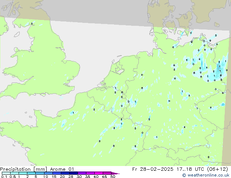Click the legend scale label '35'
The width and height of the screenshot is (231, 178).
click(87, 177)
